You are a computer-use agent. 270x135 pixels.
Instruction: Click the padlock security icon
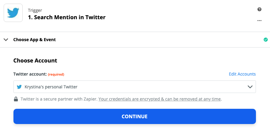click(16, 99)
